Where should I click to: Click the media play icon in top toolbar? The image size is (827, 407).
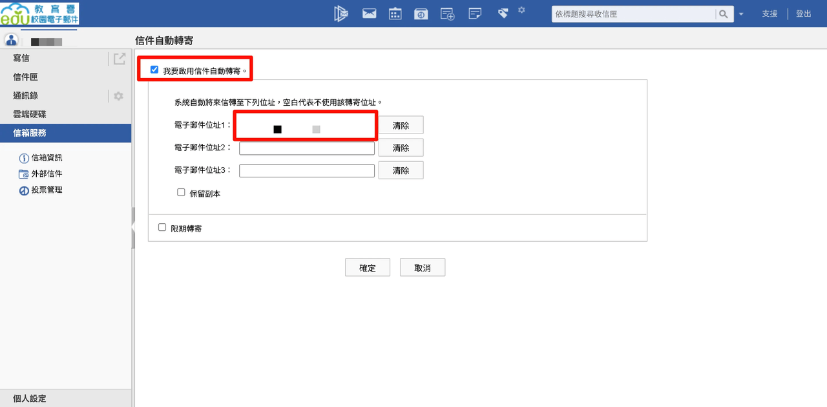click(x=341, y=13)
